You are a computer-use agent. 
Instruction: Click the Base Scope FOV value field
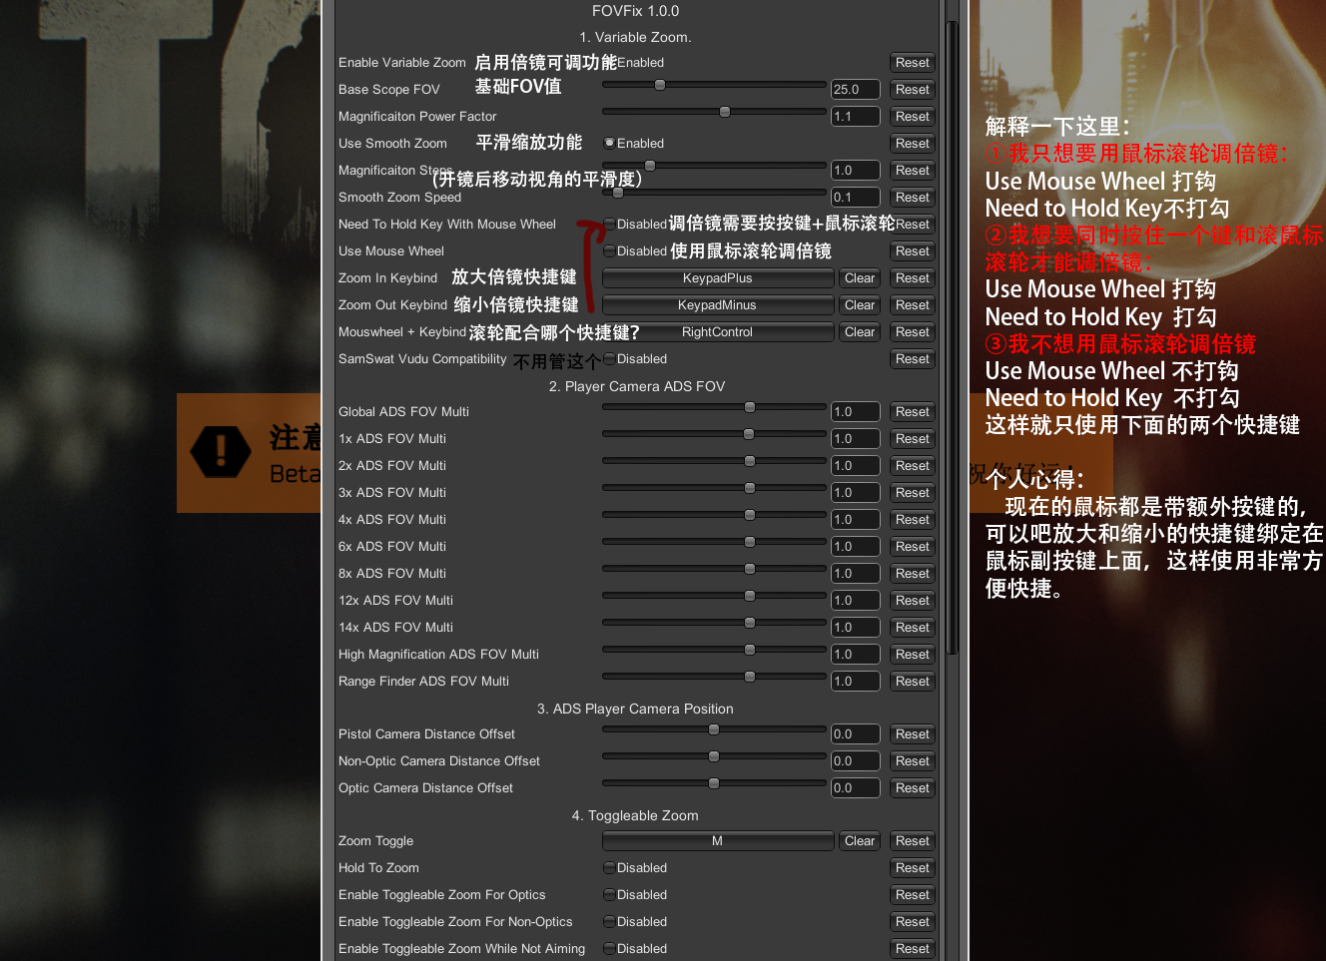pos(855,90)
